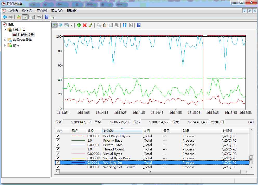Uncheck Working Set - Private counter checkbox
This screenshot has width=258, height=185.
[x=57, y=167]
